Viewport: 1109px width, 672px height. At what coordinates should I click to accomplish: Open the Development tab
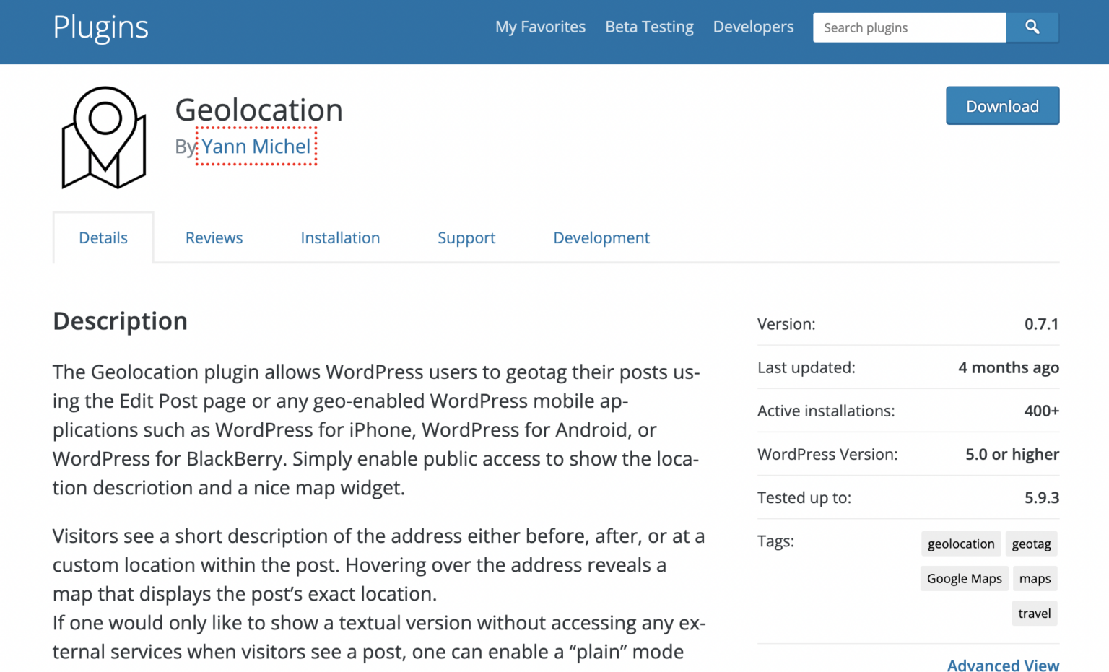point(601,237)
